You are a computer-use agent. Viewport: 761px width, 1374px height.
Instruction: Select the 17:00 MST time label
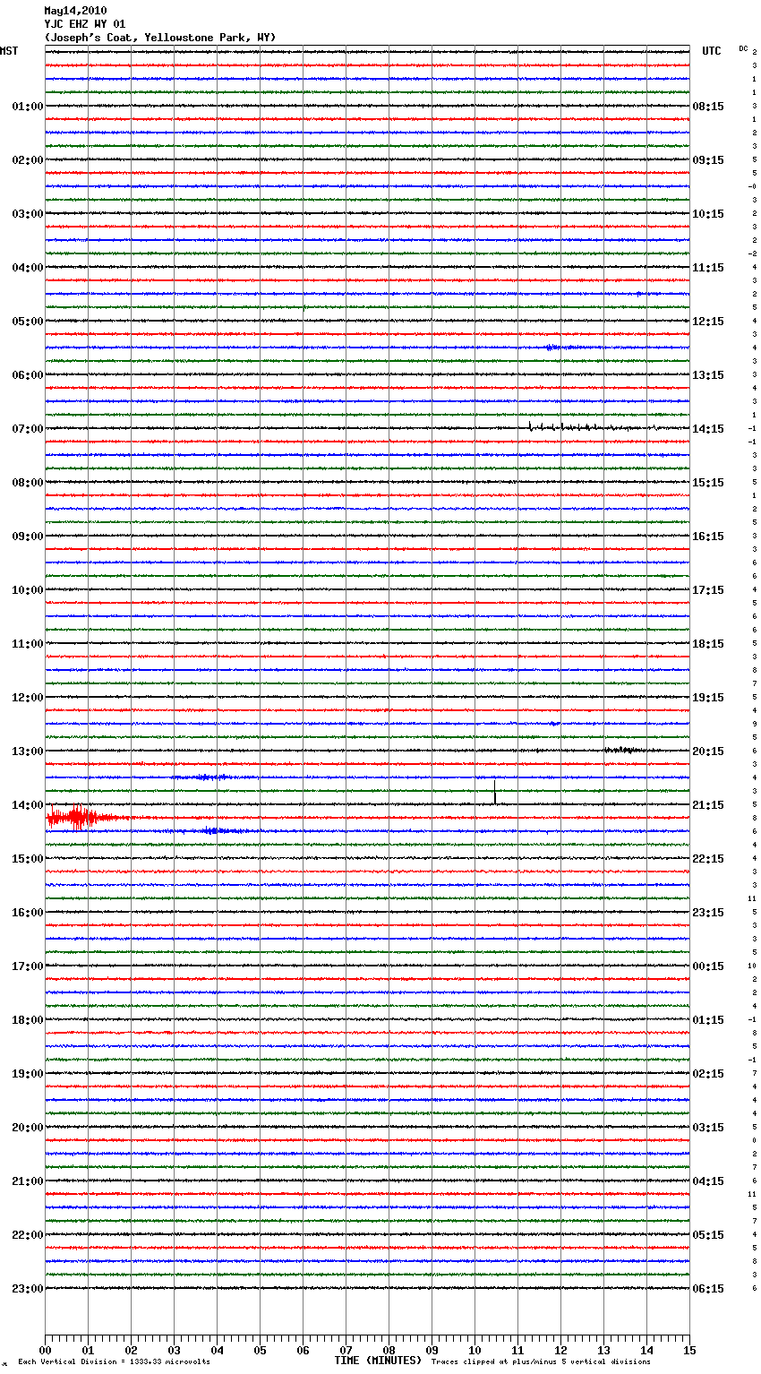(x=28, y=966)
